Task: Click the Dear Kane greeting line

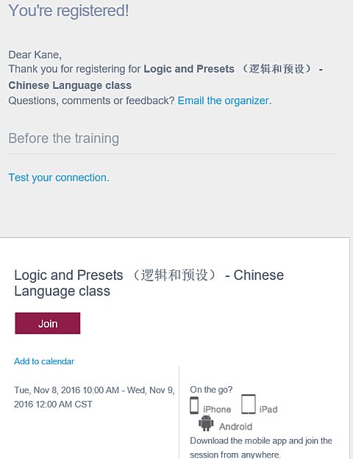Action: [35, 55]
